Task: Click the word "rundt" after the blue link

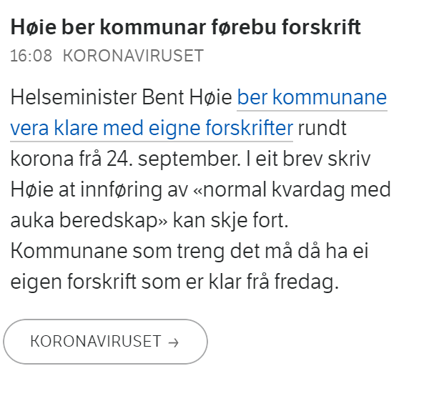Action: [322, 128]
